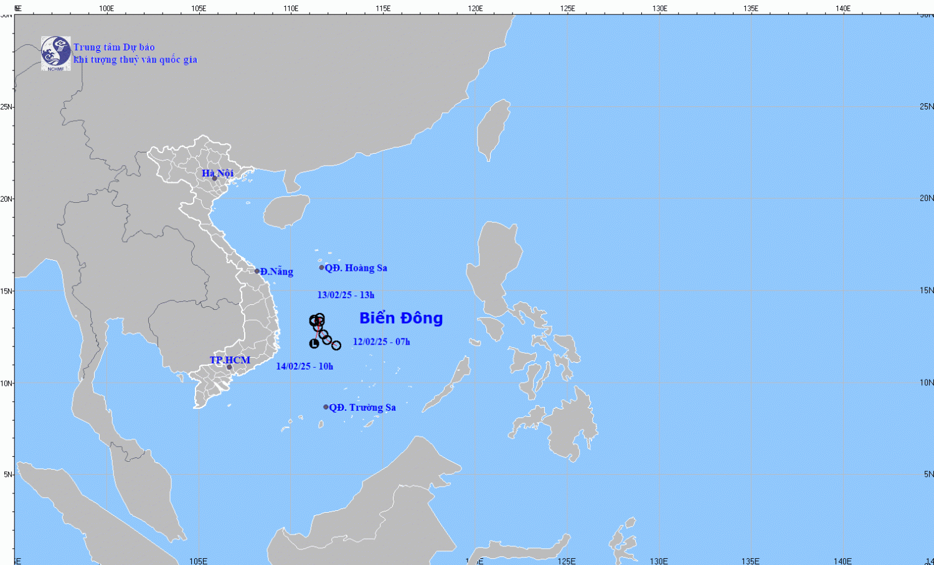Click the Đ.Nẵng city dot marker

[257, 271]
